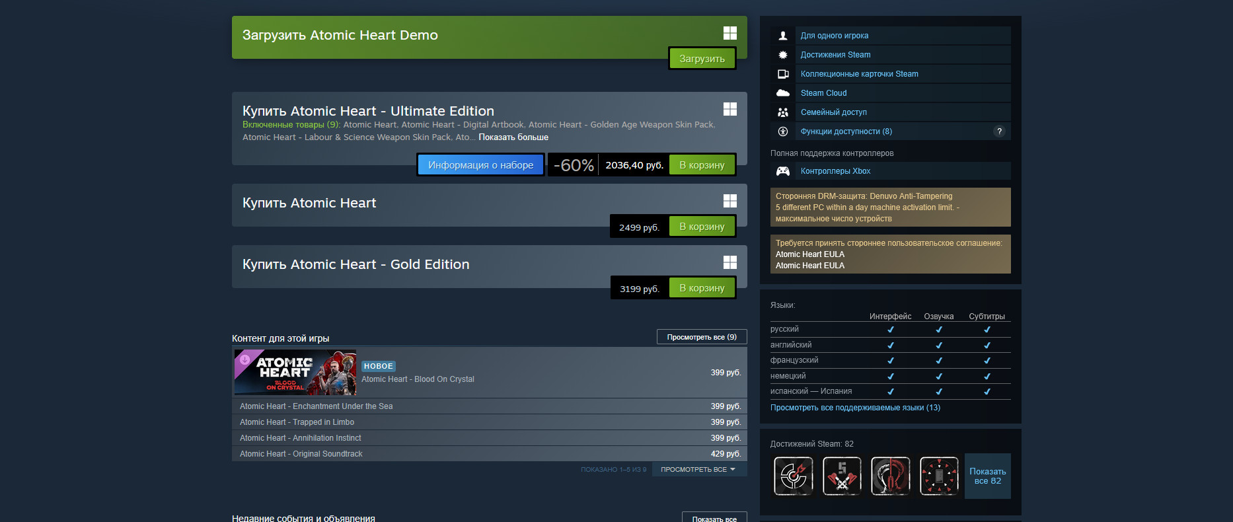Click Windows icon on Купить Atomic Heart box
This screenshot has width=1233, height=522.
[729, 201]
